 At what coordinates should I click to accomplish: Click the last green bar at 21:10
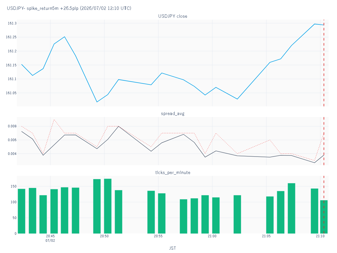tap(324, 217)
